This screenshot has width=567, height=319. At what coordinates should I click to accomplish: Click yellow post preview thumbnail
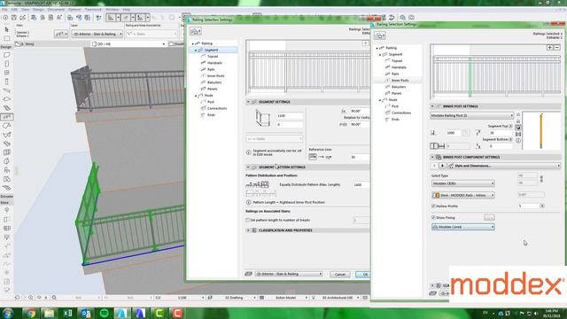[541, 131]
